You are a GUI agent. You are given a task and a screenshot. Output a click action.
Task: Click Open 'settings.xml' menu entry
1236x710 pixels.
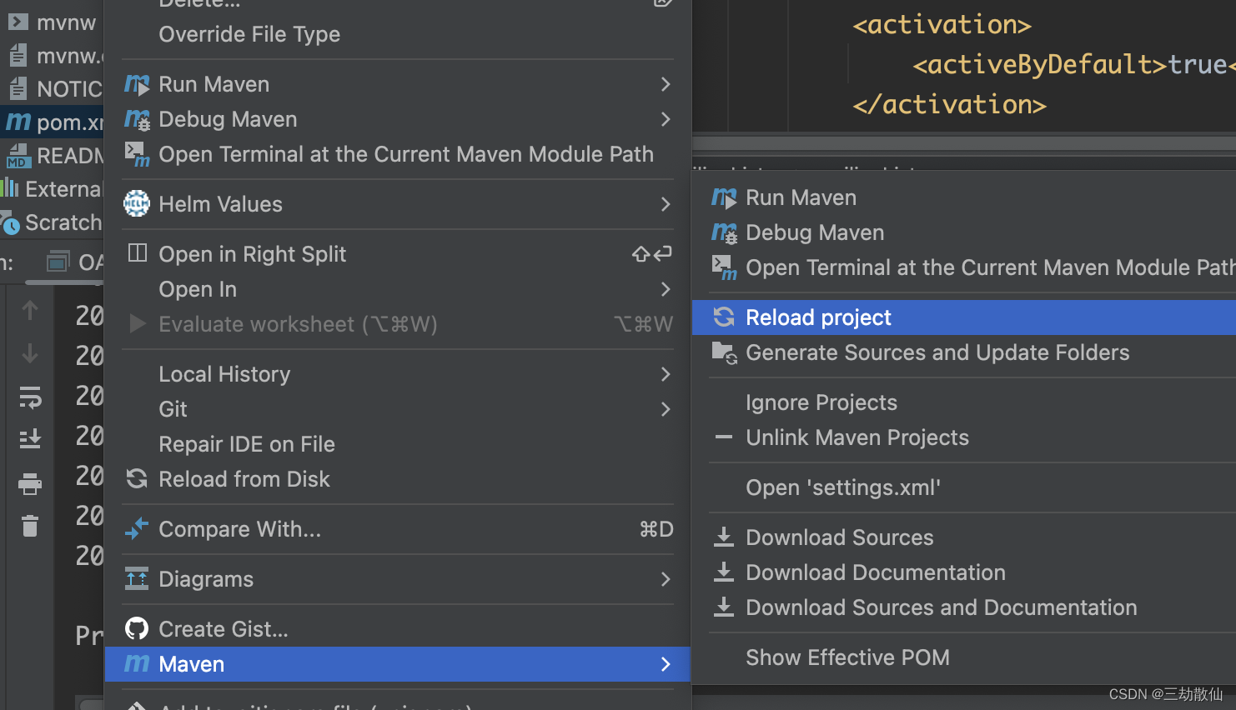pos(843,487)
